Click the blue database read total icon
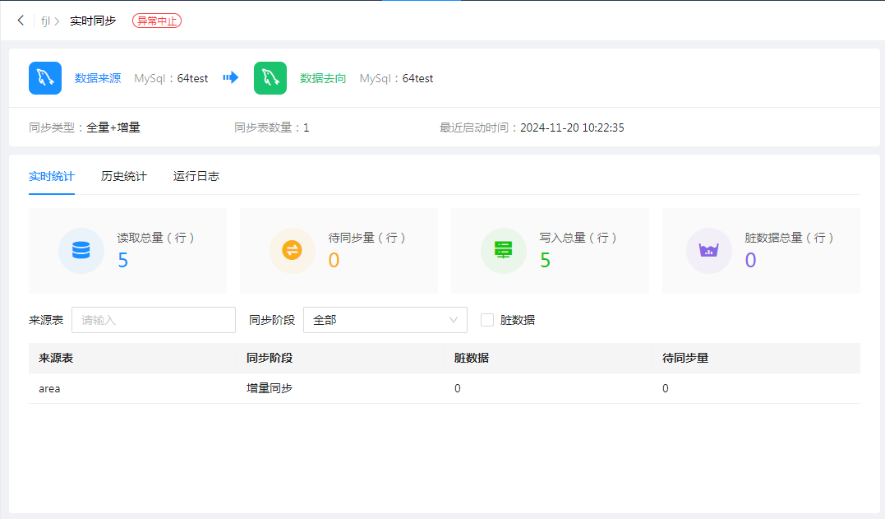 pos(81,250)
